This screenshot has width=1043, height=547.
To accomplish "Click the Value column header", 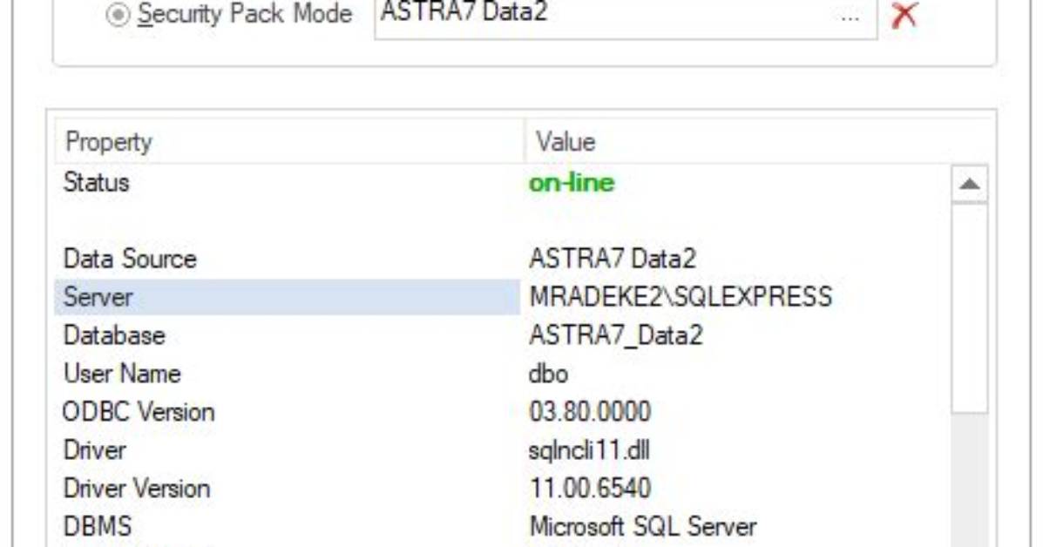I will (757, 142).
